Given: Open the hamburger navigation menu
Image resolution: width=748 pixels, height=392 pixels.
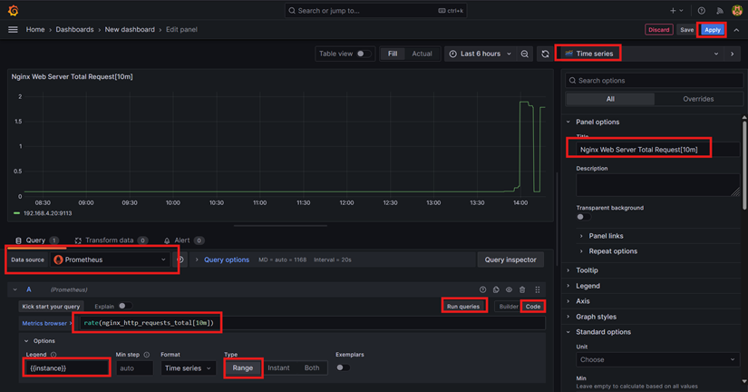Looking at the screenshot, I should click(13, 30).
